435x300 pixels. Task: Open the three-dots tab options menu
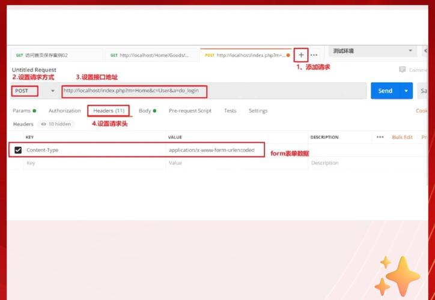click(314, 55)
